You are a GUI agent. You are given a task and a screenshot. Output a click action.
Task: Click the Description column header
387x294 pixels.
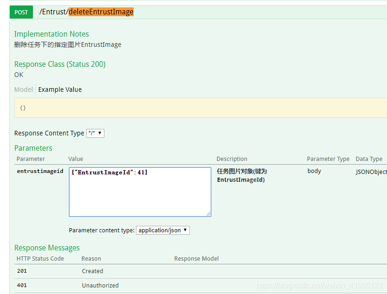[232, 159]
